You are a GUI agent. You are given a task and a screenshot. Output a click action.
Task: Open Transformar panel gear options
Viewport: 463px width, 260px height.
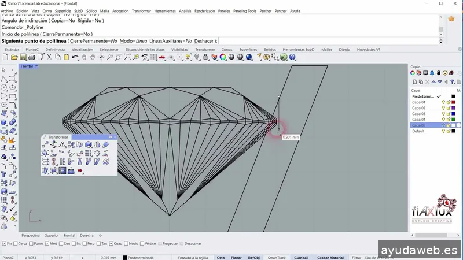111,137
